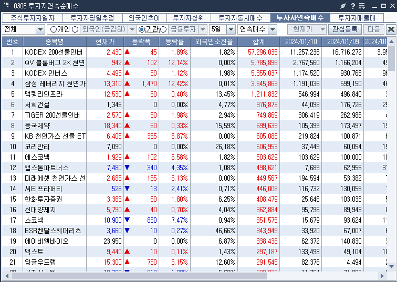Switch to the 투자자매물대 tab

357,18
